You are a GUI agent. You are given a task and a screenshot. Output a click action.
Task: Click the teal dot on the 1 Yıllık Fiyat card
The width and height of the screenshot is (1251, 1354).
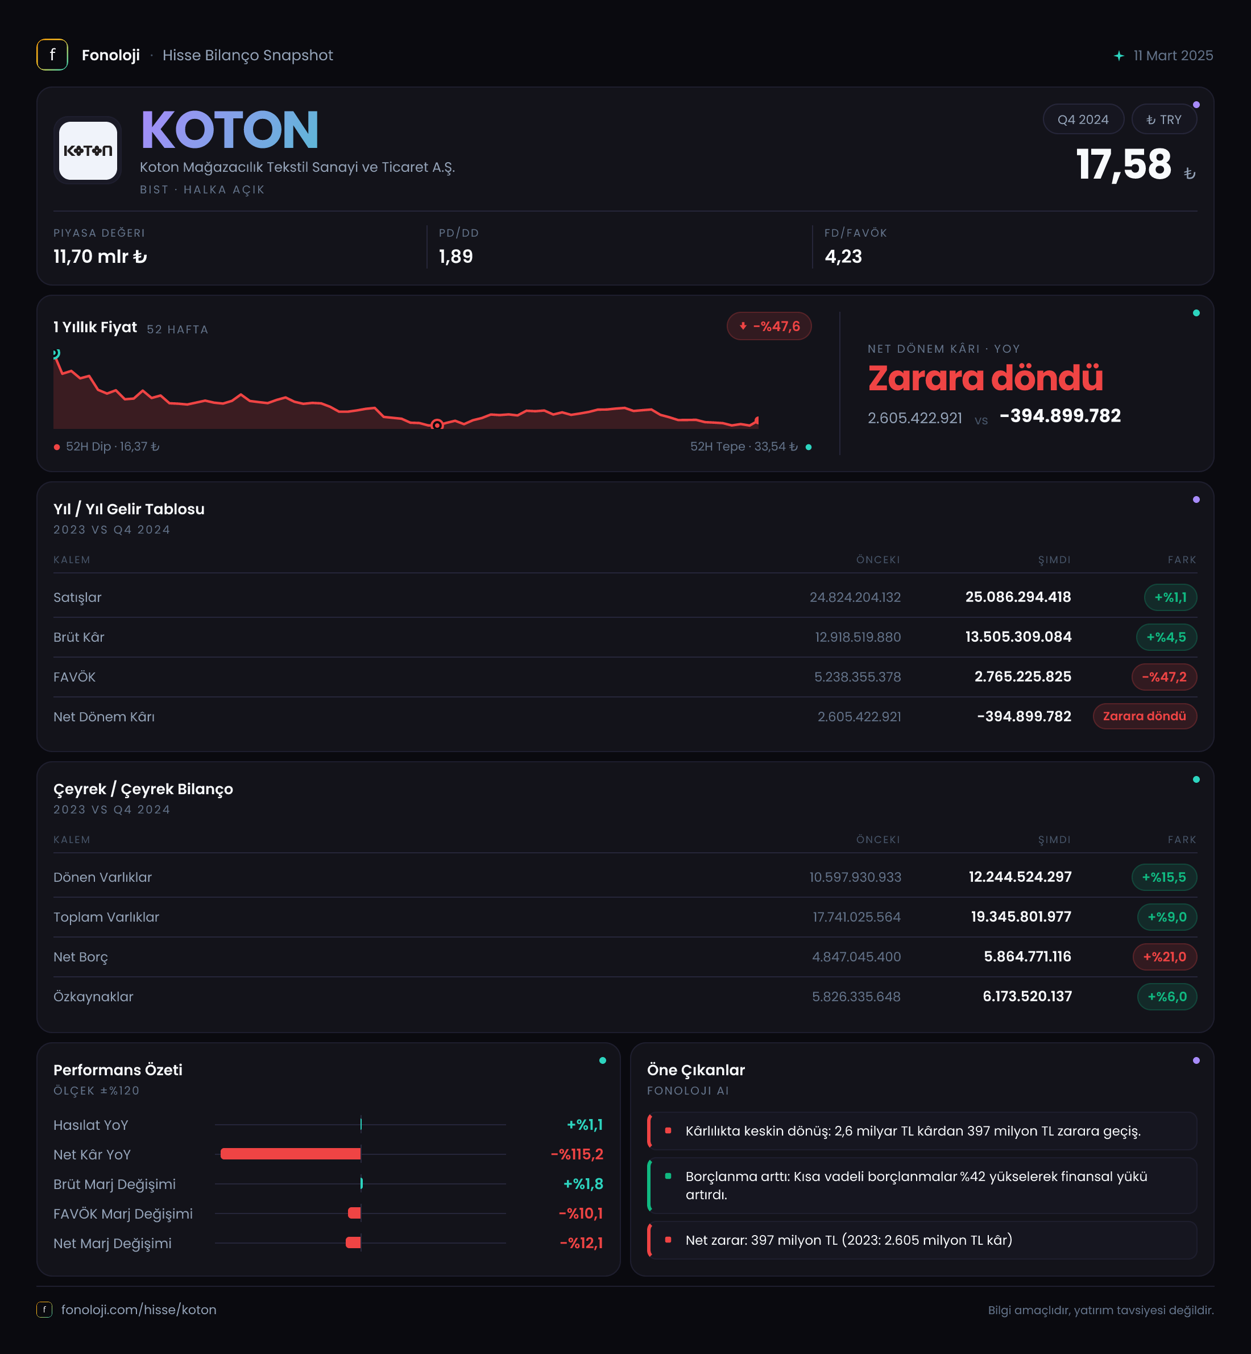pos(1196,313)
